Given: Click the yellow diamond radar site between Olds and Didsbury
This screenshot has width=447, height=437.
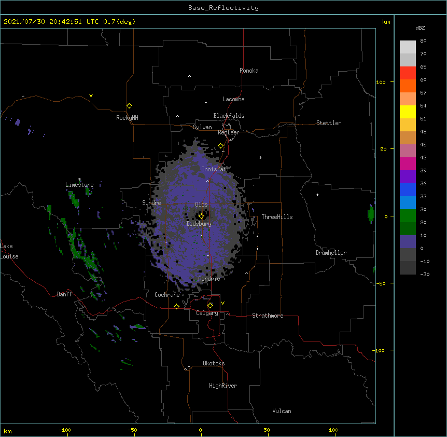Looking at the screenshot, I should point(201,216).
